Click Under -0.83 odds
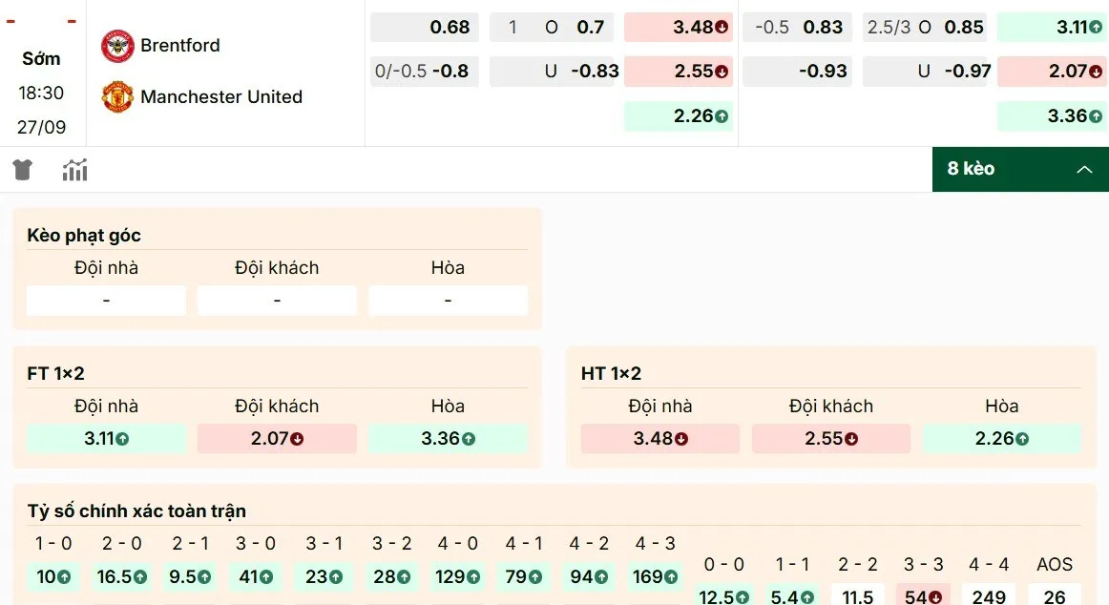Viewport: 1109px width, 605px height. (554, 71)
